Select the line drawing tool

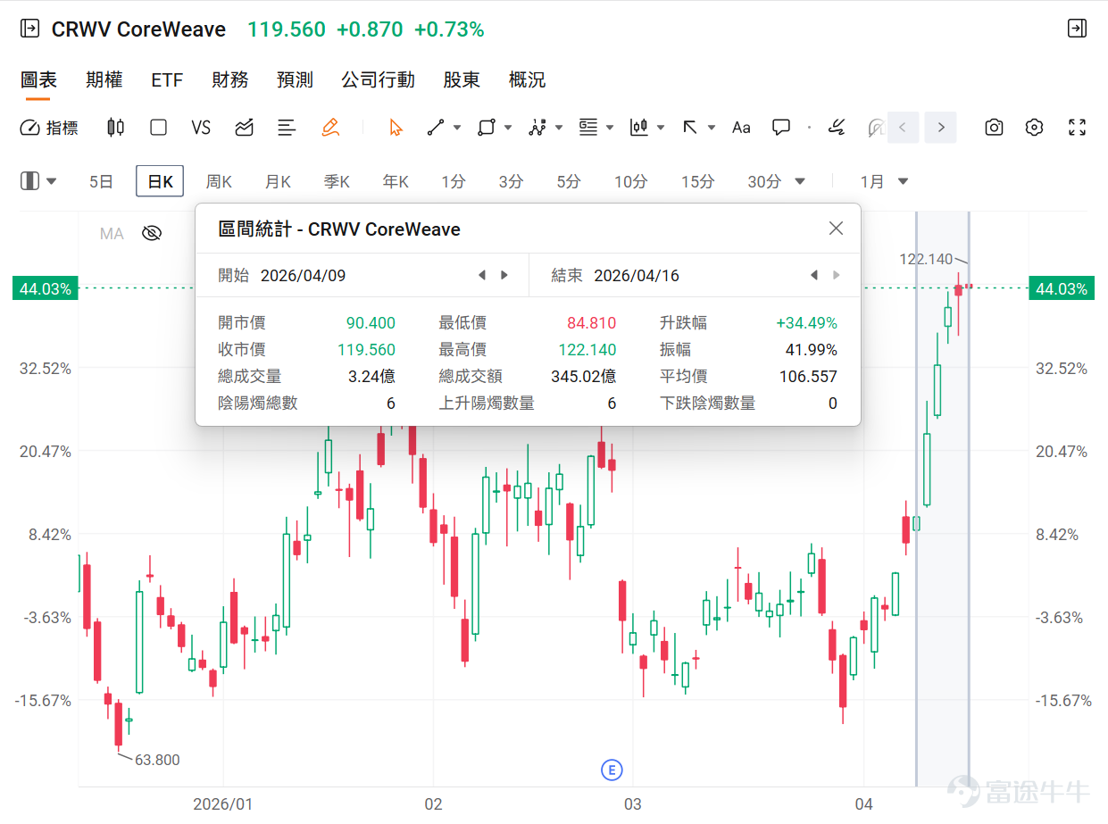(x=436, y=128)
